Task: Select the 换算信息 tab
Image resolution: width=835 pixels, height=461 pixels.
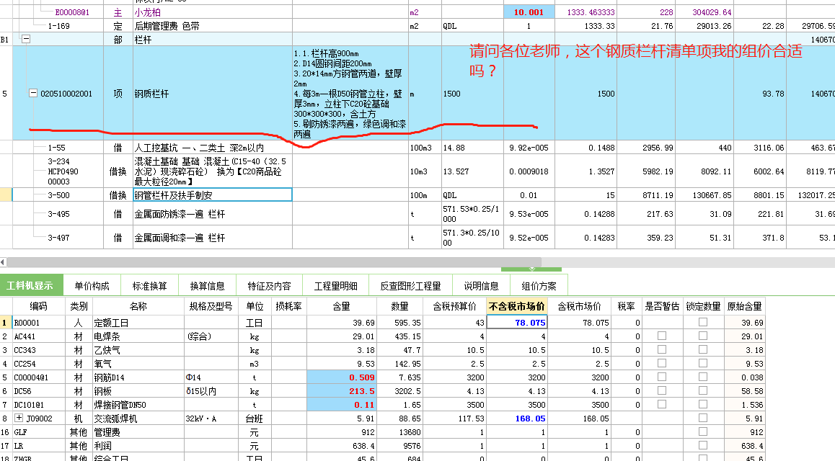Action: pyautogui.click(x=207, y=285)
